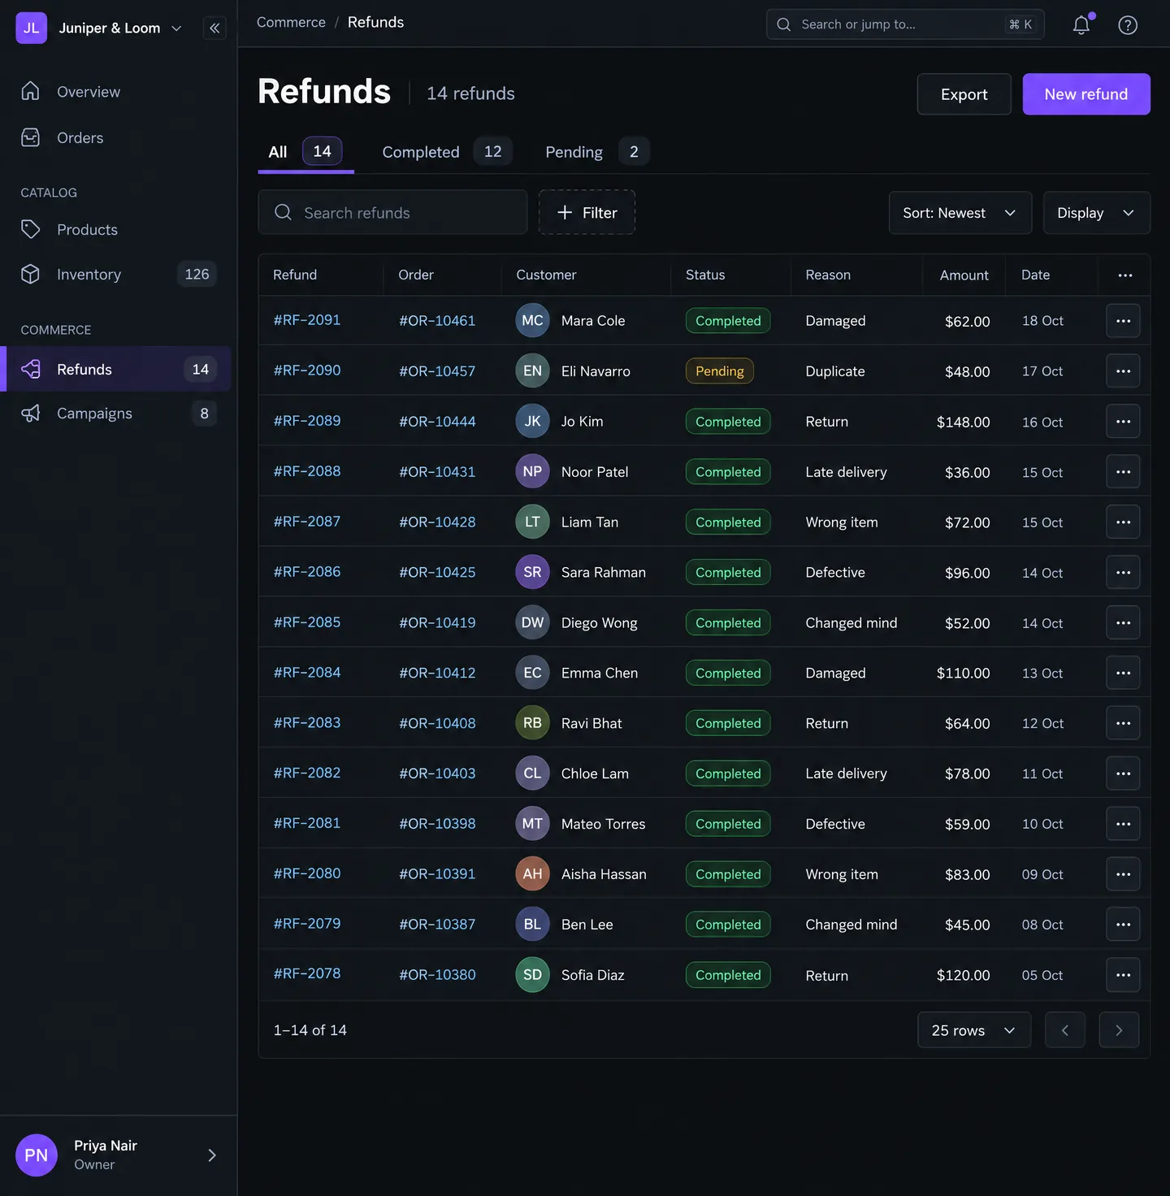
Task: Click the Status column header
Action: [x=705, y=275]
